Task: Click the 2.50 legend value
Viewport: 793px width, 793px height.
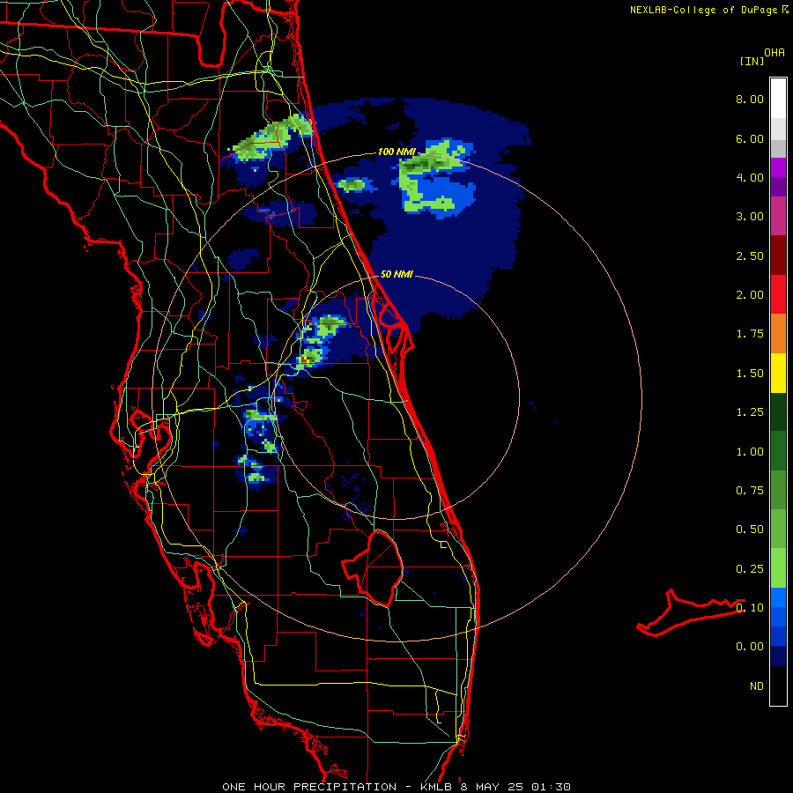Action: [x=750, y=256]
